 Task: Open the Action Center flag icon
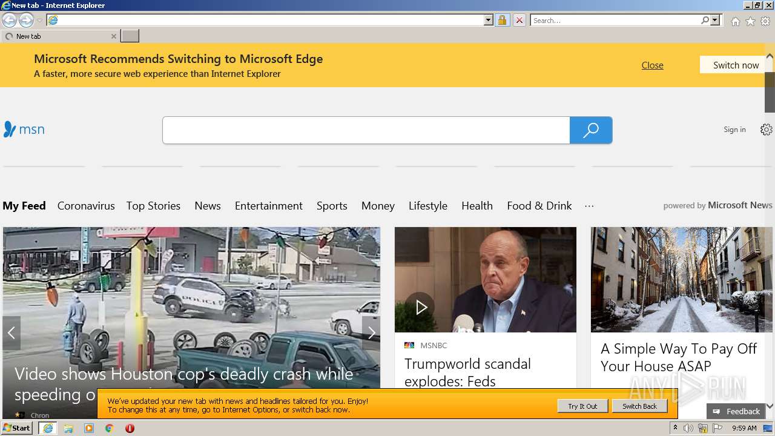717,428
